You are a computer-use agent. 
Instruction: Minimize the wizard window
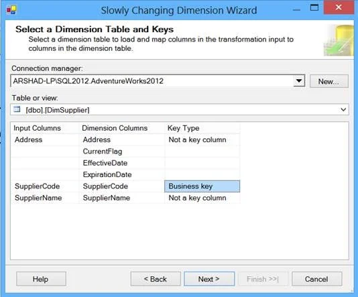click(296, 10)
